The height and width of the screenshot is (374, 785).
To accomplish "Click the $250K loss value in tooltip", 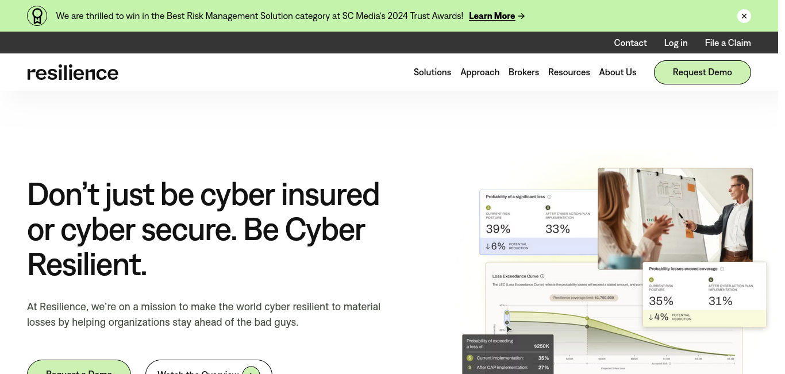I will point(541,346).
